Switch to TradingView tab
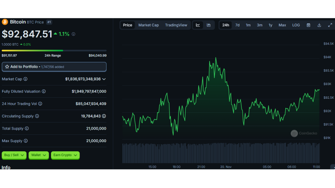Viewport: 335px width, 188px height. [x=176, y=25]
